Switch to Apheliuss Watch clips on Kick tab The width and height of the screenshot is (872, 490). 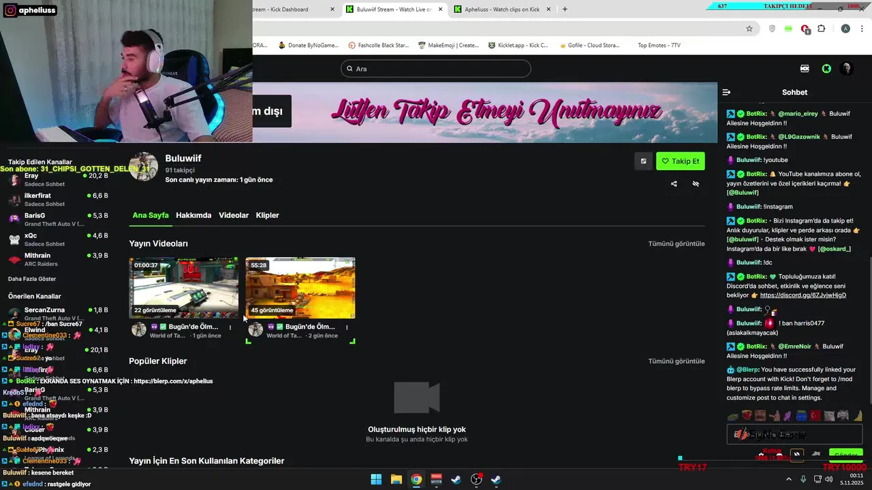503,10
